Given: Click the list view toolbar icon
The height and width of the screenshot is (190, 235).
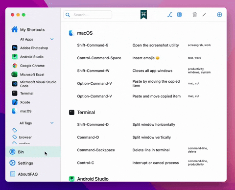Looking at the screenshot, I should [179, 15].
